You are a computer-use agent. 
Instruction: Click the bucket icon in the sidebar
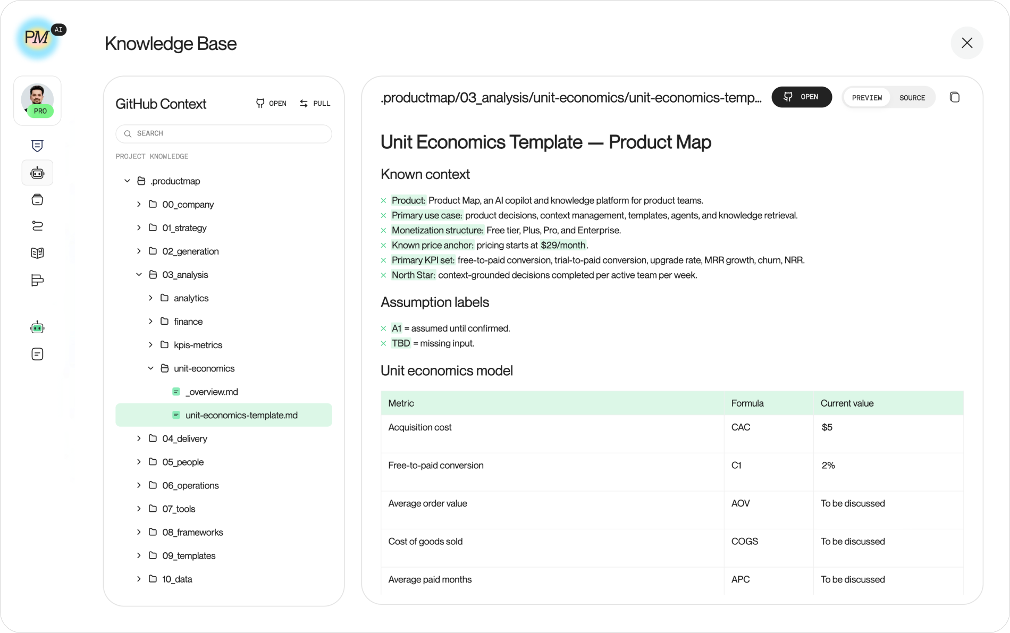pos(37,200)
